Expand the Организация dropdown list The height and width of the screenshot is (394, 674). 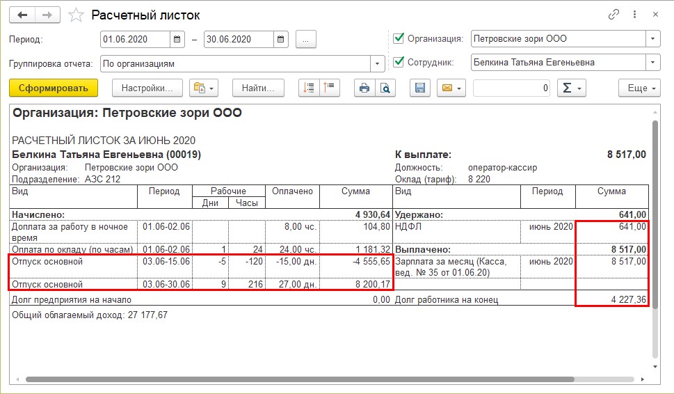(x=652, y=39)
